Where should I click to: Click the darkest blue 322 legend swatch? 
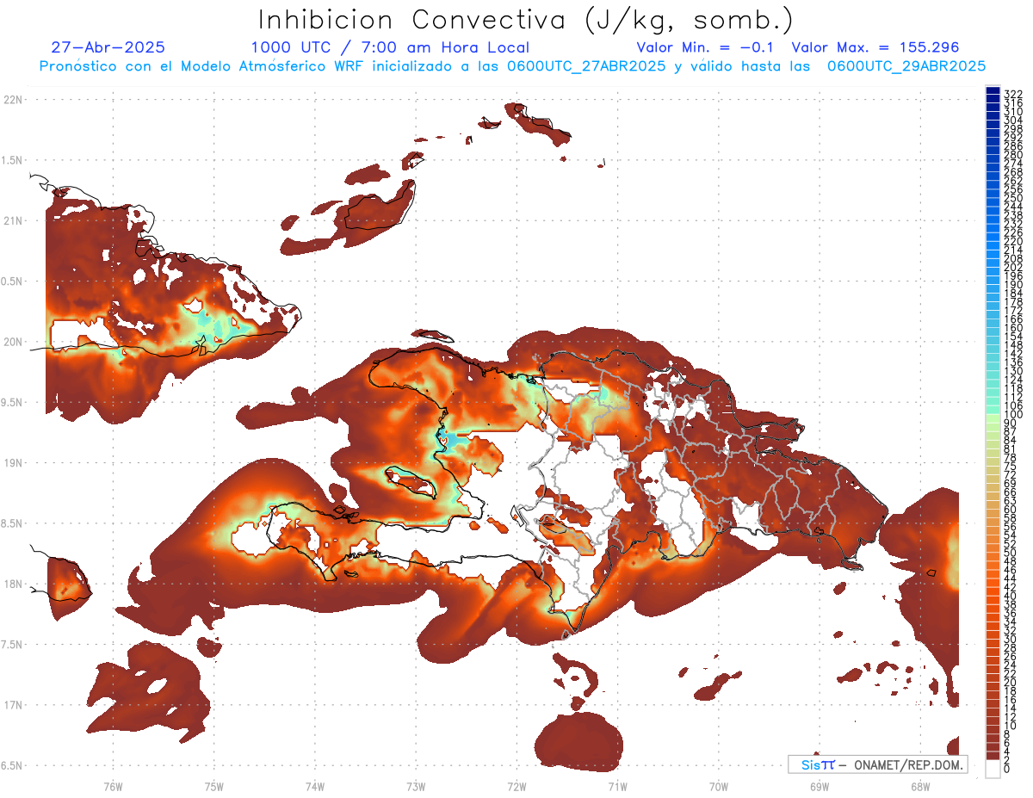(x=993, y=92)
